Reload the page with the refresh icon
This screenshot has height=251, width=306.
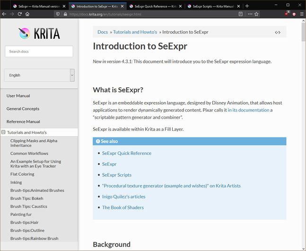pos(19,14)
